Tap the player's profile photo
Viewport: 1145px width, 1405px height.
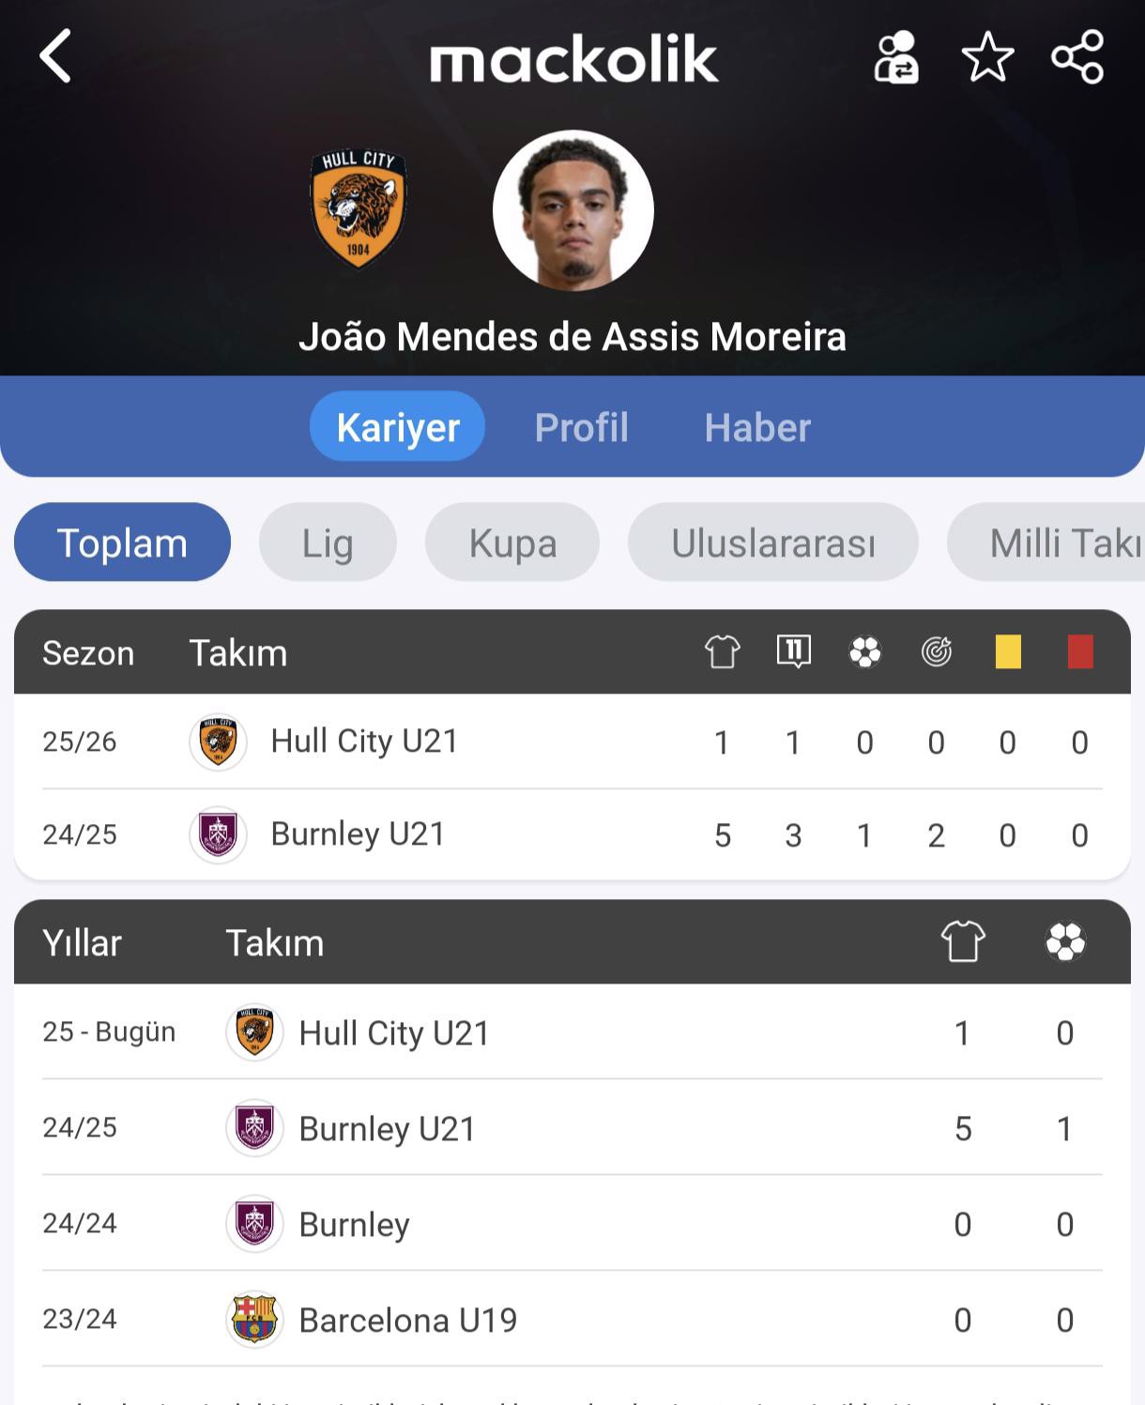pyautogui.click(x=572, y=210)
